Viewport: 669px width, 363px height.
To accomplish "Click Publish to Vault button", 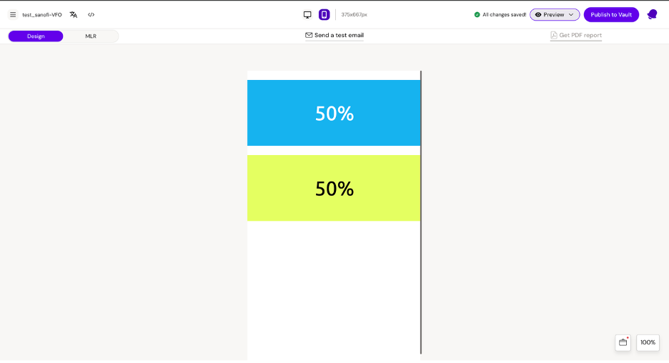I will coord(611,14).
